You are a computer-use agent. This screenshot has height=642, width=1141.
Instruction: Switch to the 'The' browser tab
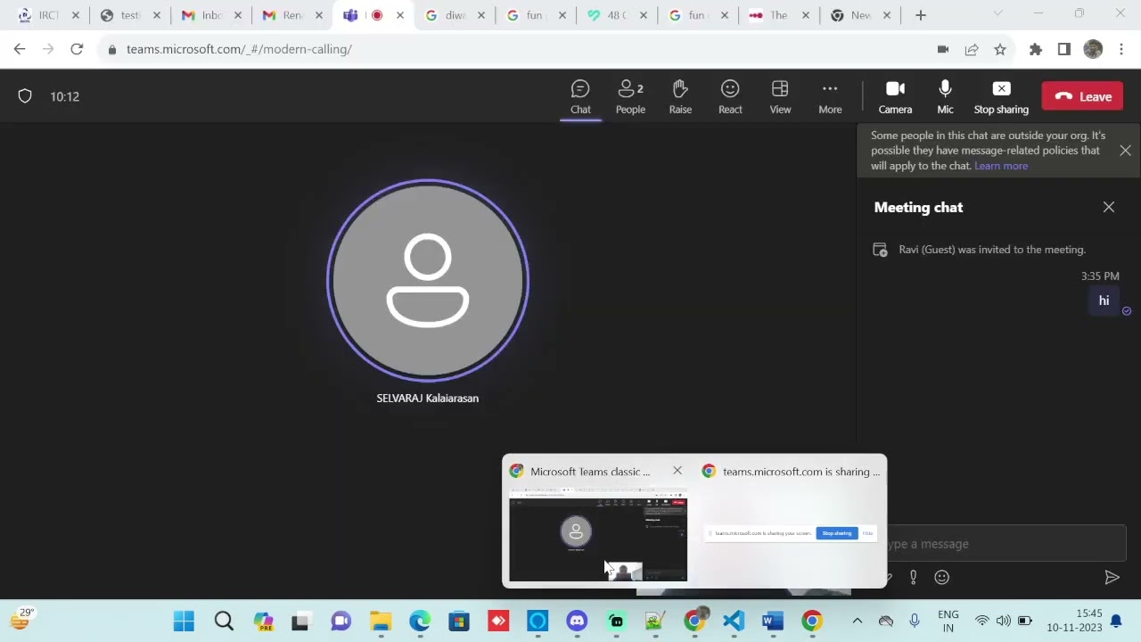point(778,15)
